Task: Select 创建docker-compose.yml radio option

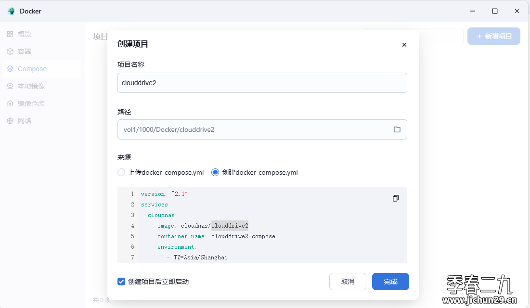Action: 215,172
